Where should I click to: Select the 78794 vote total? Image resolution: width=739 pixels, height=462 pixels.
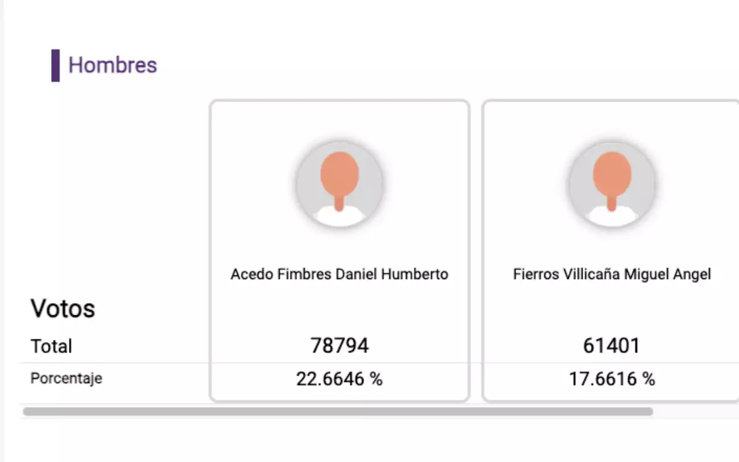click(x=339, y=346)
